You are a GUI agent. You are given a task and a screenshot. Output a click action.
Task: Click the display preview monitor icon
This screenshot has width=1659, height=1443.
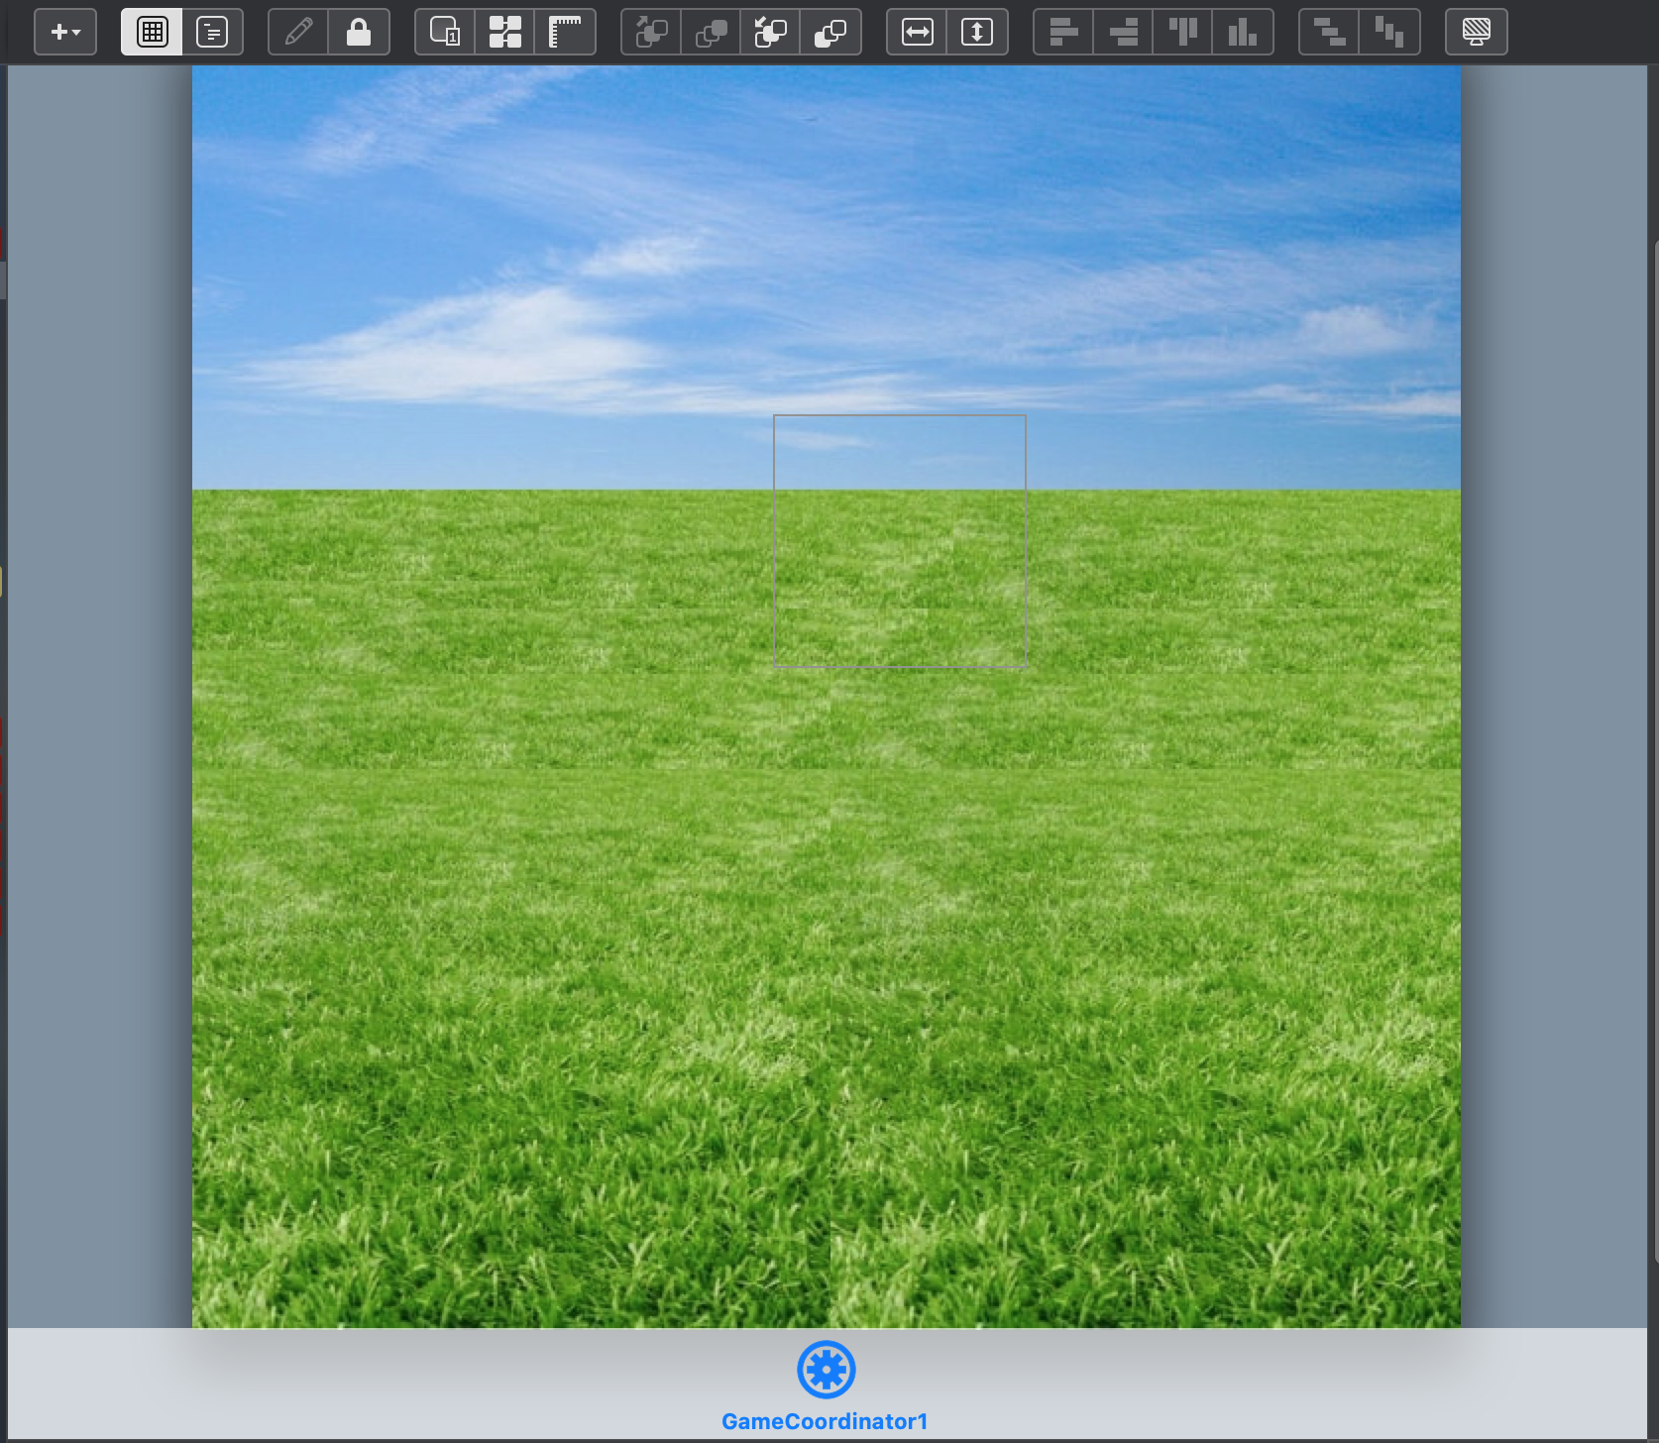(x=1477, y=32)
